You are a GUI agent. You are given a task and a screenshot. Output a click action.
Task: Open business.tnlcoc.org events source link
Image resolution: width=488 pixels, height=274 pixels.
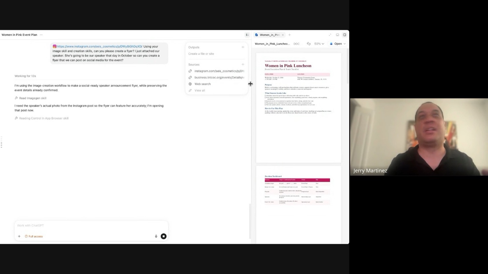[217, 77]
